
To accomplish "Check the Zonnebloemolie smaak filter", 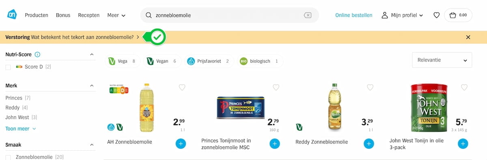I will tap(8, 157).
